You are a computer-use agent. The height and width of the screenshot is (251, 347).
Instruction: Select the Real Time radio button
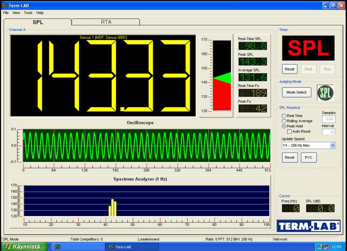(284, 116)
